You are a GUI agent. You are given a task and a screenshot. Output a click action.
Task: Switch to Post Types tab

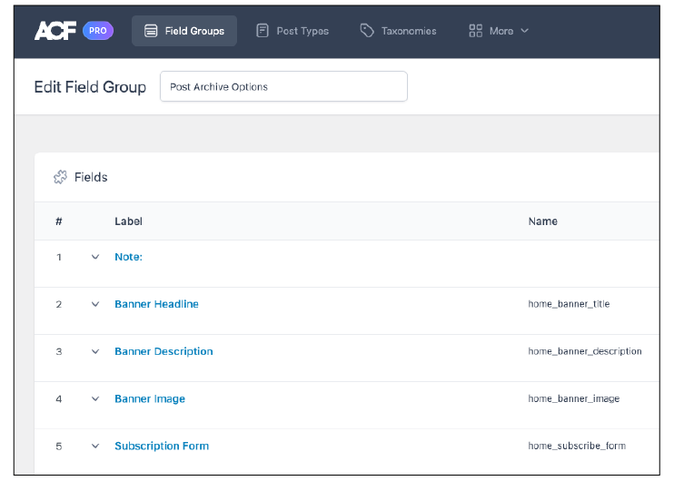coord(292,31)
